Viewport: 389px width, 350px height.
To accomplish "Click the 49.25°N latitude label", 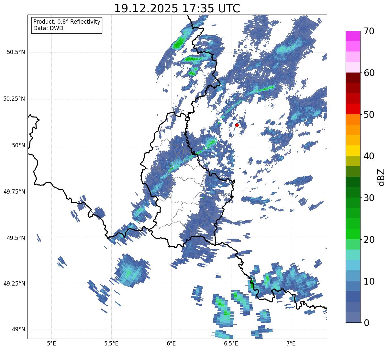I will [x=14, y=284].
